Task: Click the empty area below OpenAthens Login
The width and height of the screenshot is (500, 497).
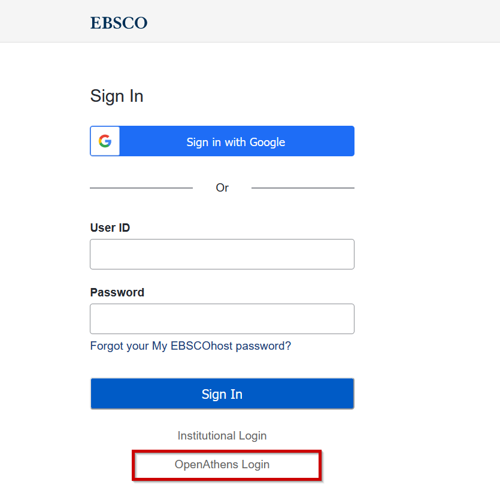Action: point(222,488)
